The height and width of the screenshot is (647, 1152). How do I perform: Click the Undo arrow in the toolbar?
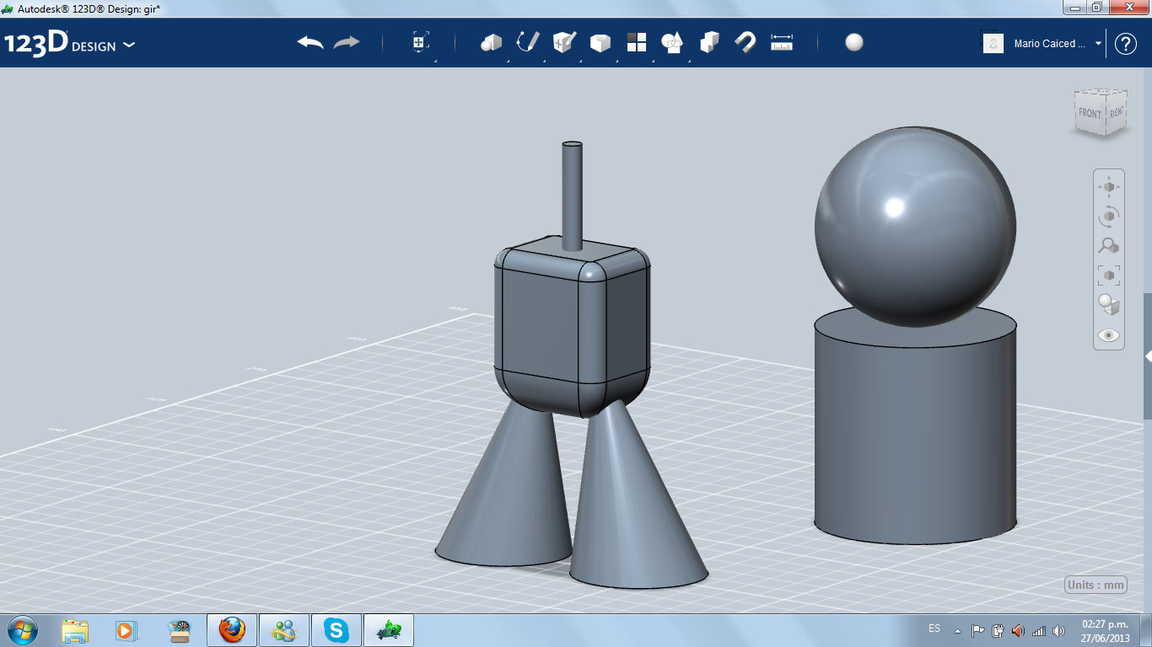[x=310, y=42]
